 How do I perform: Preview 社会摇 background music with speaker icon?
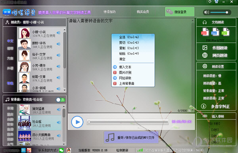[59, 122]
